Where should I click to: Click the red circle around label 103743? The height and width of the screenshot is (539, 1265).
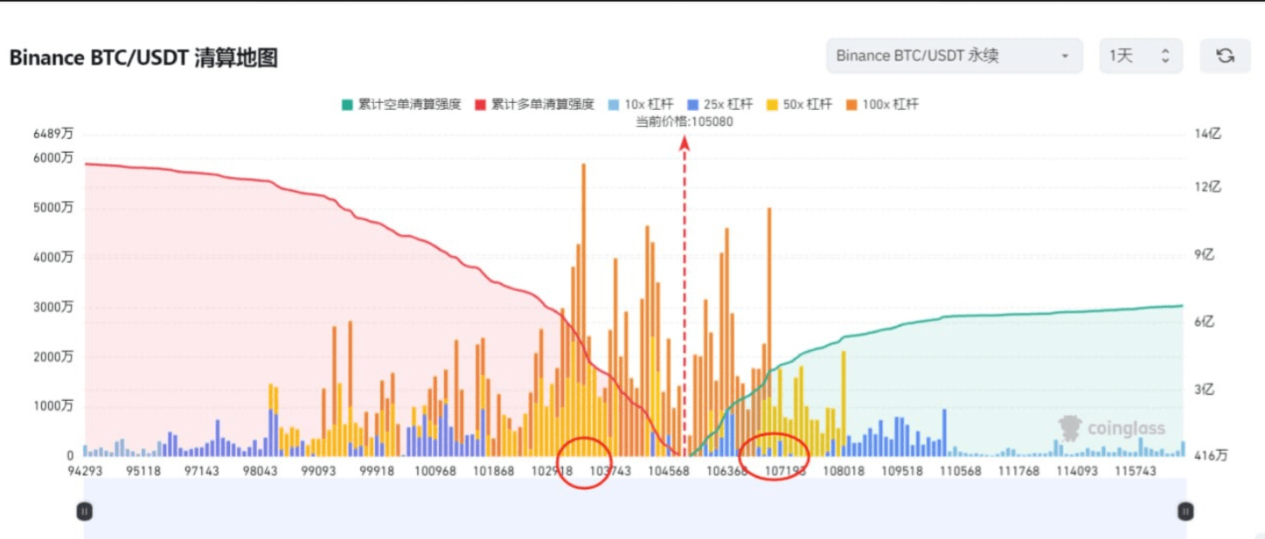[x=584, y=462]
